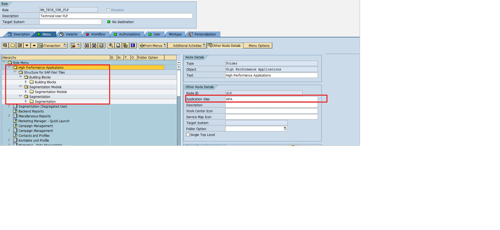This screenshot has height=230, width=500.
Task: Collapse the High Performance Applications folder
Action: tap(10, 67)
